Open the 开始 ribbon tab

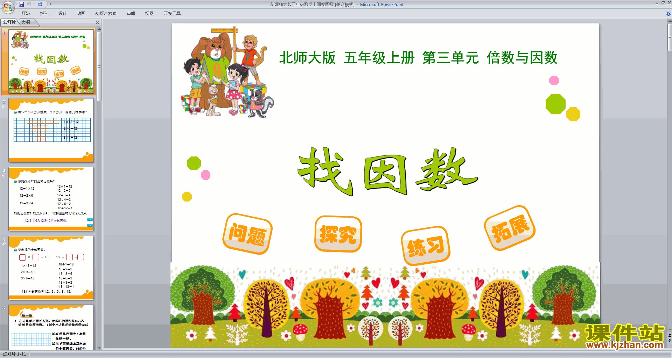point(26,14)
